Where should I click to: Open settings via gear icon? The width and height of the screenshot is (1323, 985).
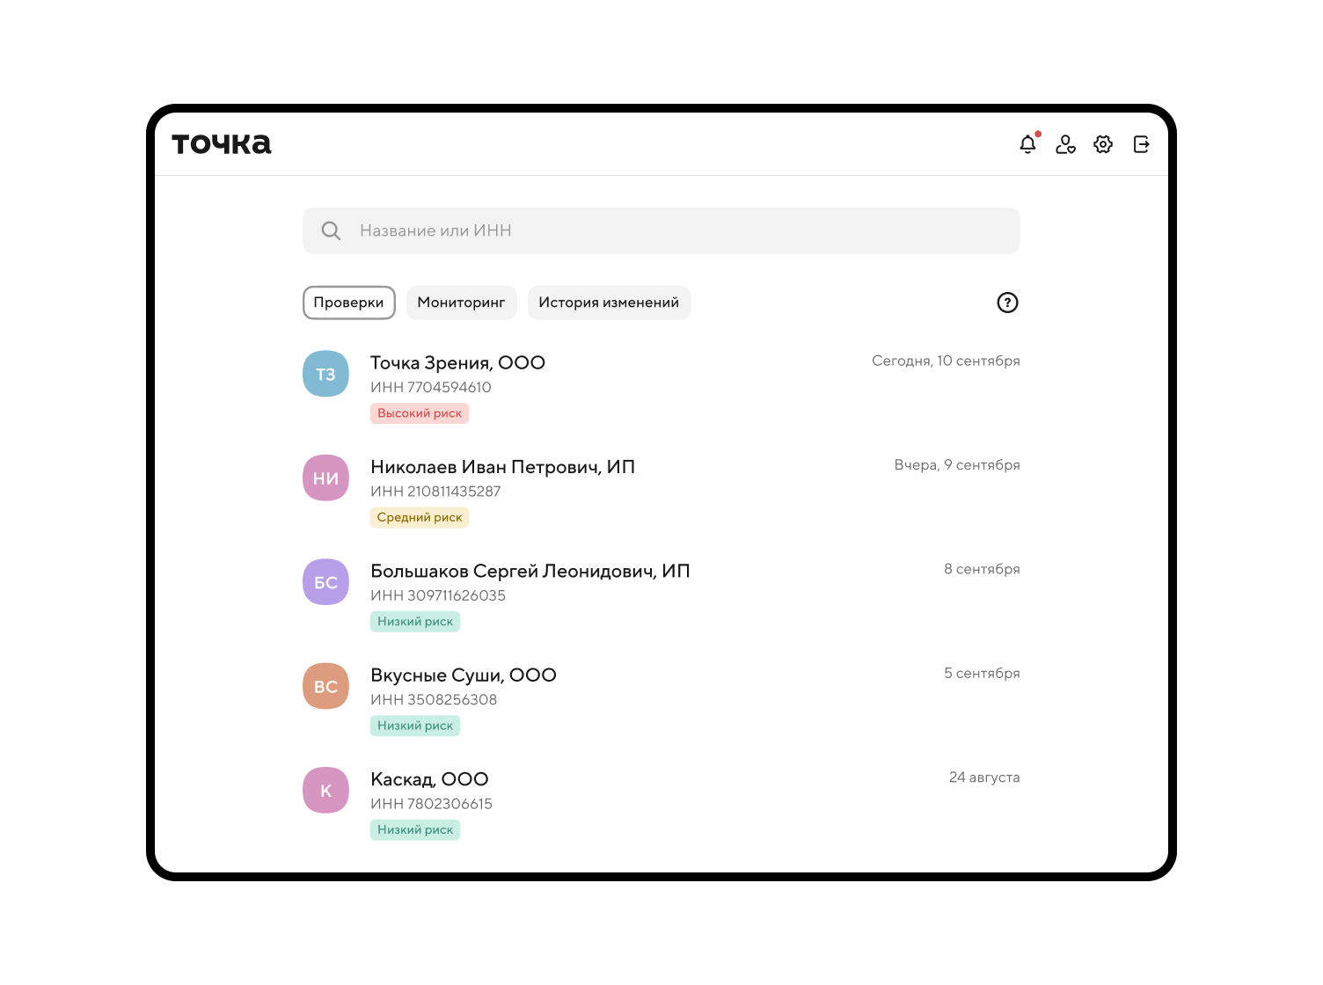pyautogui.click(x=1103, y=144)
